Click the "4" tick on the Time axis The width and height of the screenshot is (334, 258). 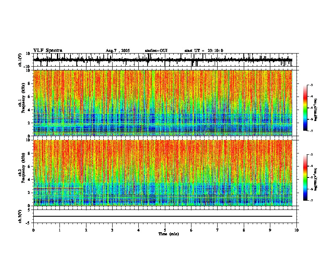[x=139, y=230]
